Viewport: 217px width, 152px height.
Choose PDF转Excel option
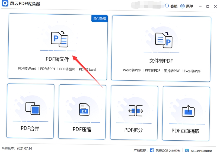(87, 70)
